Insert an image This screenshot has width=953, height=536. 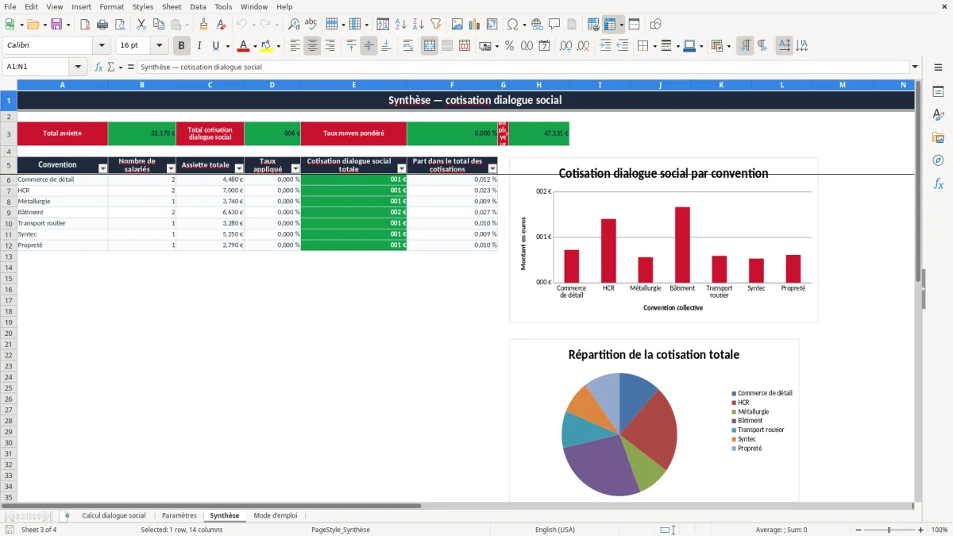[457, 25]
